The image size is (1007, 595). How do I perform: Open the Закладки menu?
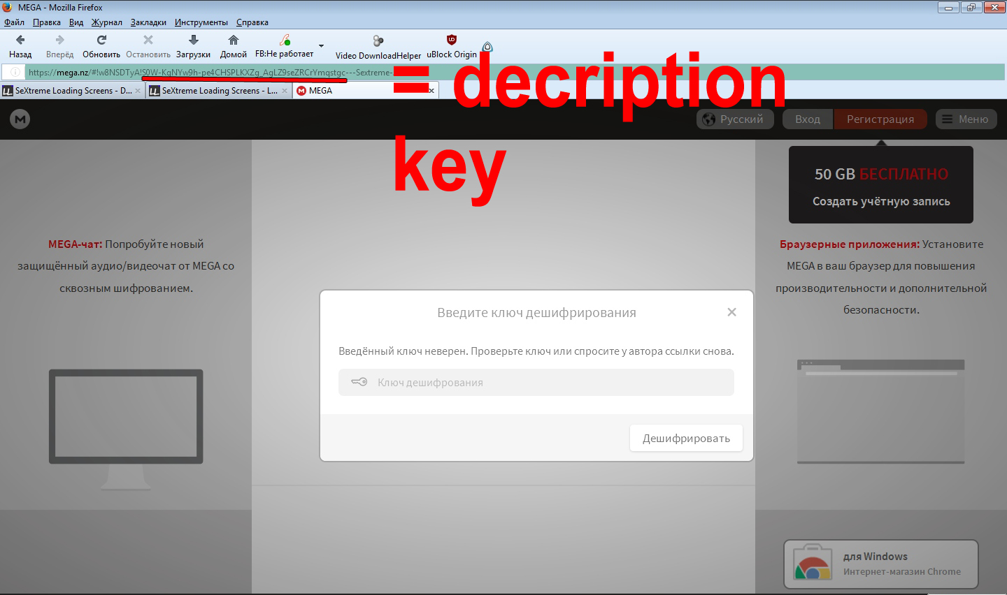click(x=148, y=22)
